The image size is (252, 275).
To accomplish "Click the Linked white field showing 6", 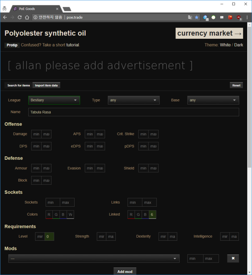I will click(x=153, y=214).
